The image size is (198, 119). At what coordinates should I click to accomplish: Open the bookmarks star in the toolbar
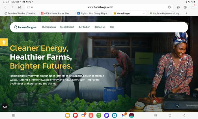coord(178,7)
